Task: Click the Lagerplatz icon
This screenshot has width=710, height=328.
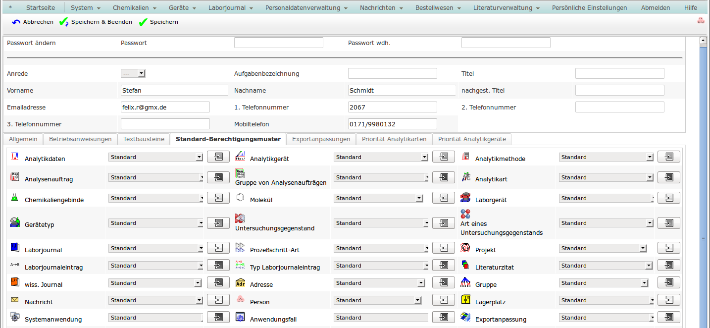Action: [x=465, y=300]
